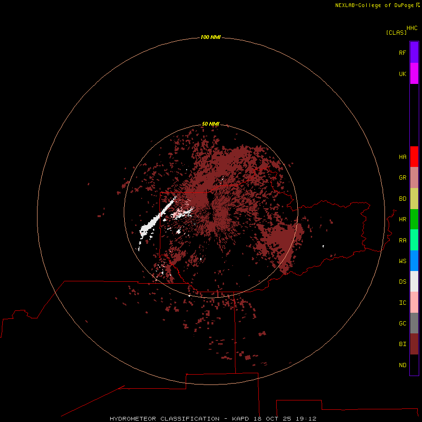Click the BD legend label
The width and height of the screenshot is (422, 422).
[402, 199]
